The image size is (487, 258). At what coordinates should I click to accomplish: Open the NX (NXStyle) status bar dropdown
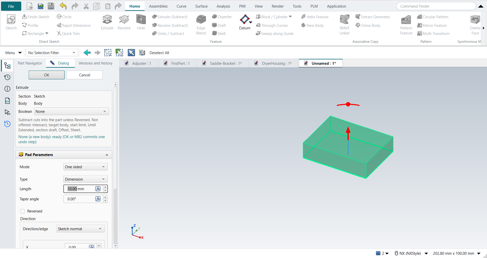[x=426, y=253]
